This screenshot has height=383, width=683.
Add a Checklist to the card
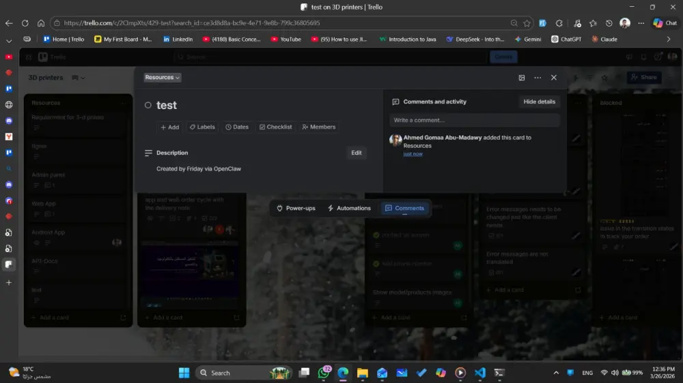pyautogui.click(x=275, y=127)
